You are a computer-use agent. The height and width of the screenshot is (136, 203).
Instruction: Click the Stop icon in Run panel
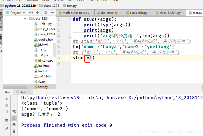point(7,105)
